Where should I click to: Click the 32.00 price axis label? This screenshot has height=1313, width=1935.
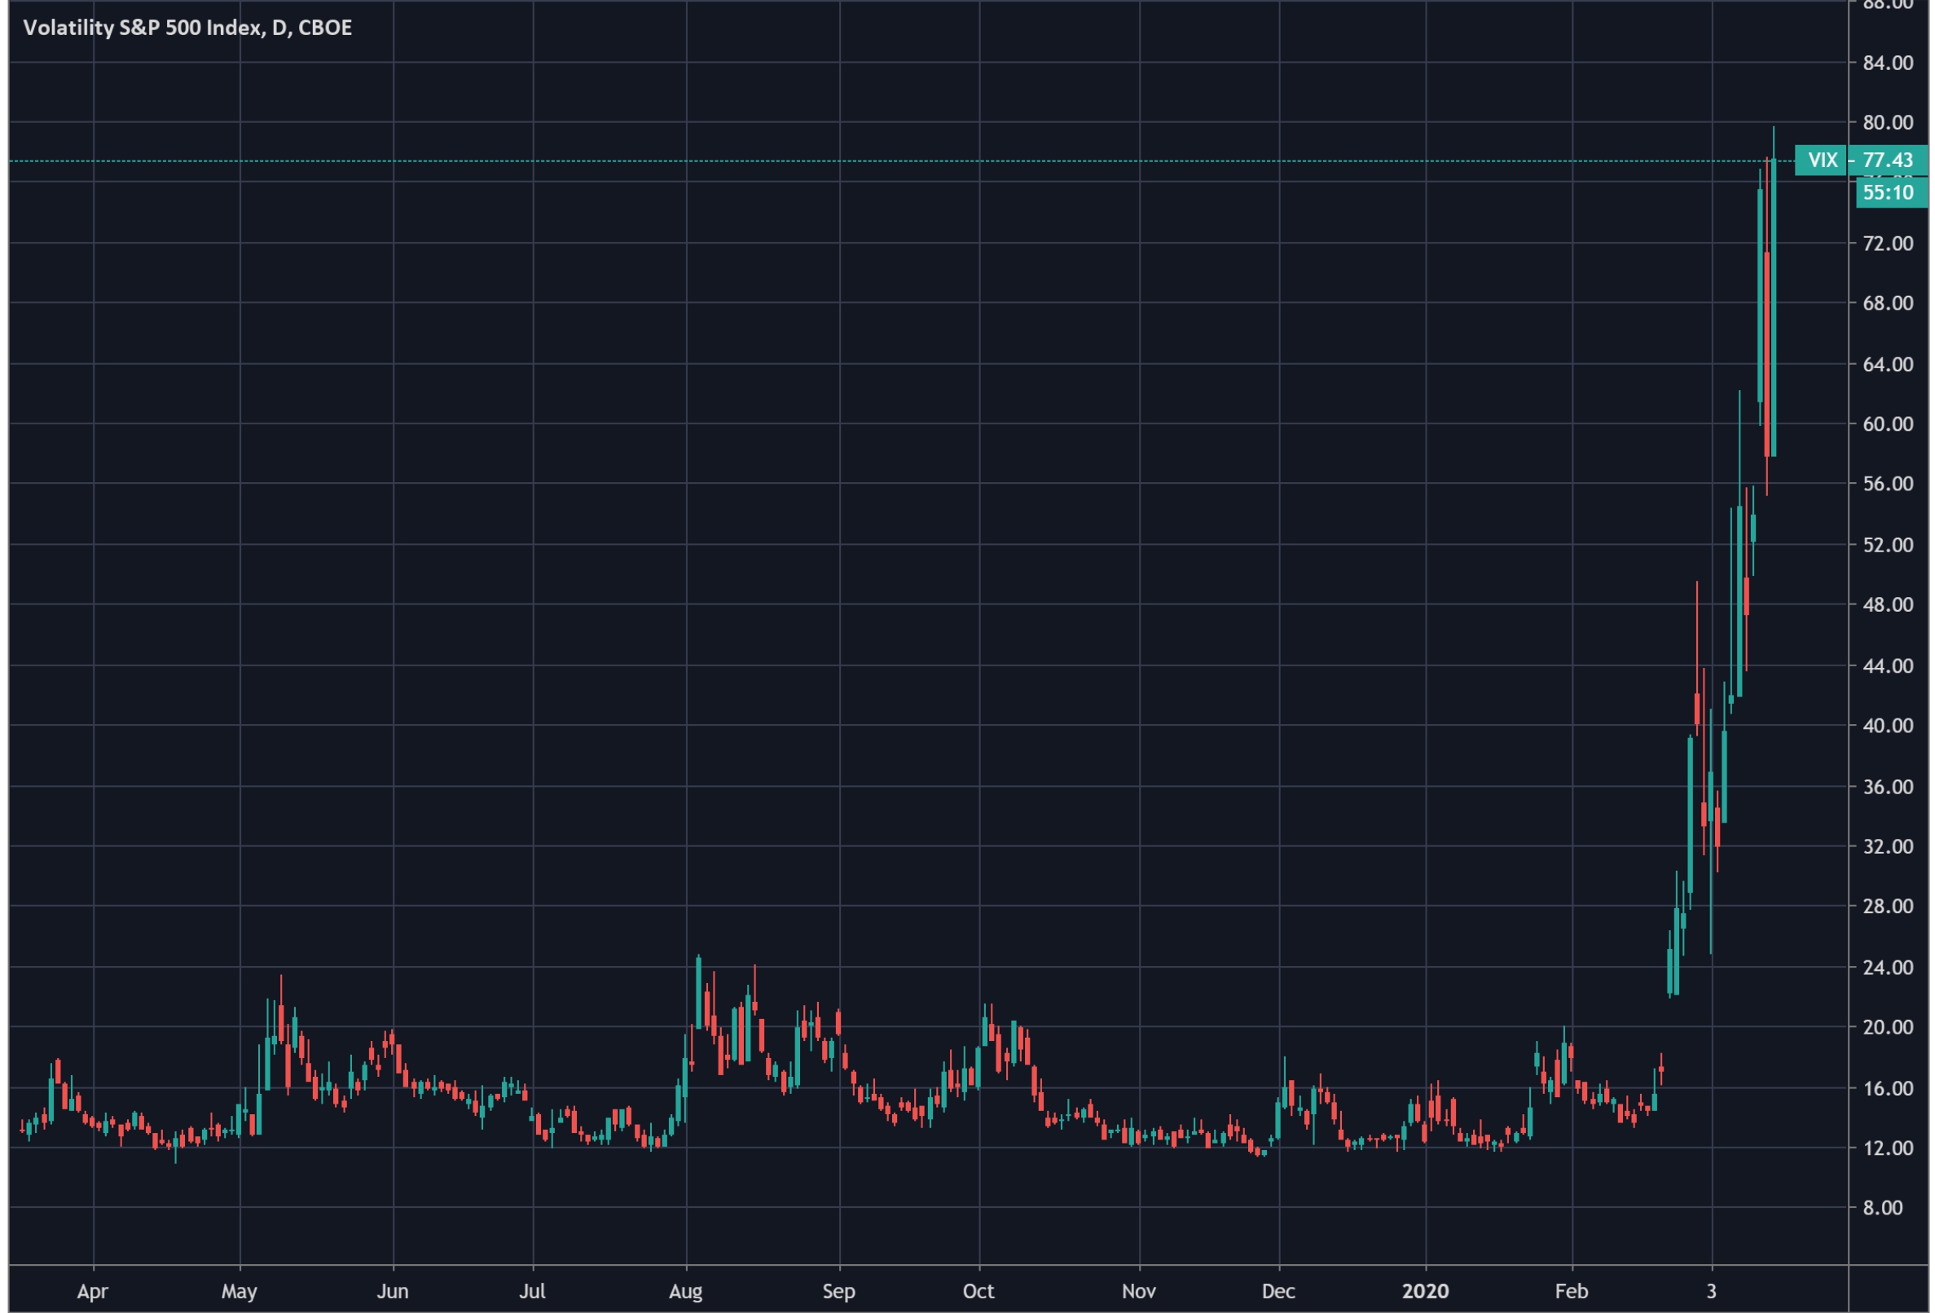coord(1888,846)
